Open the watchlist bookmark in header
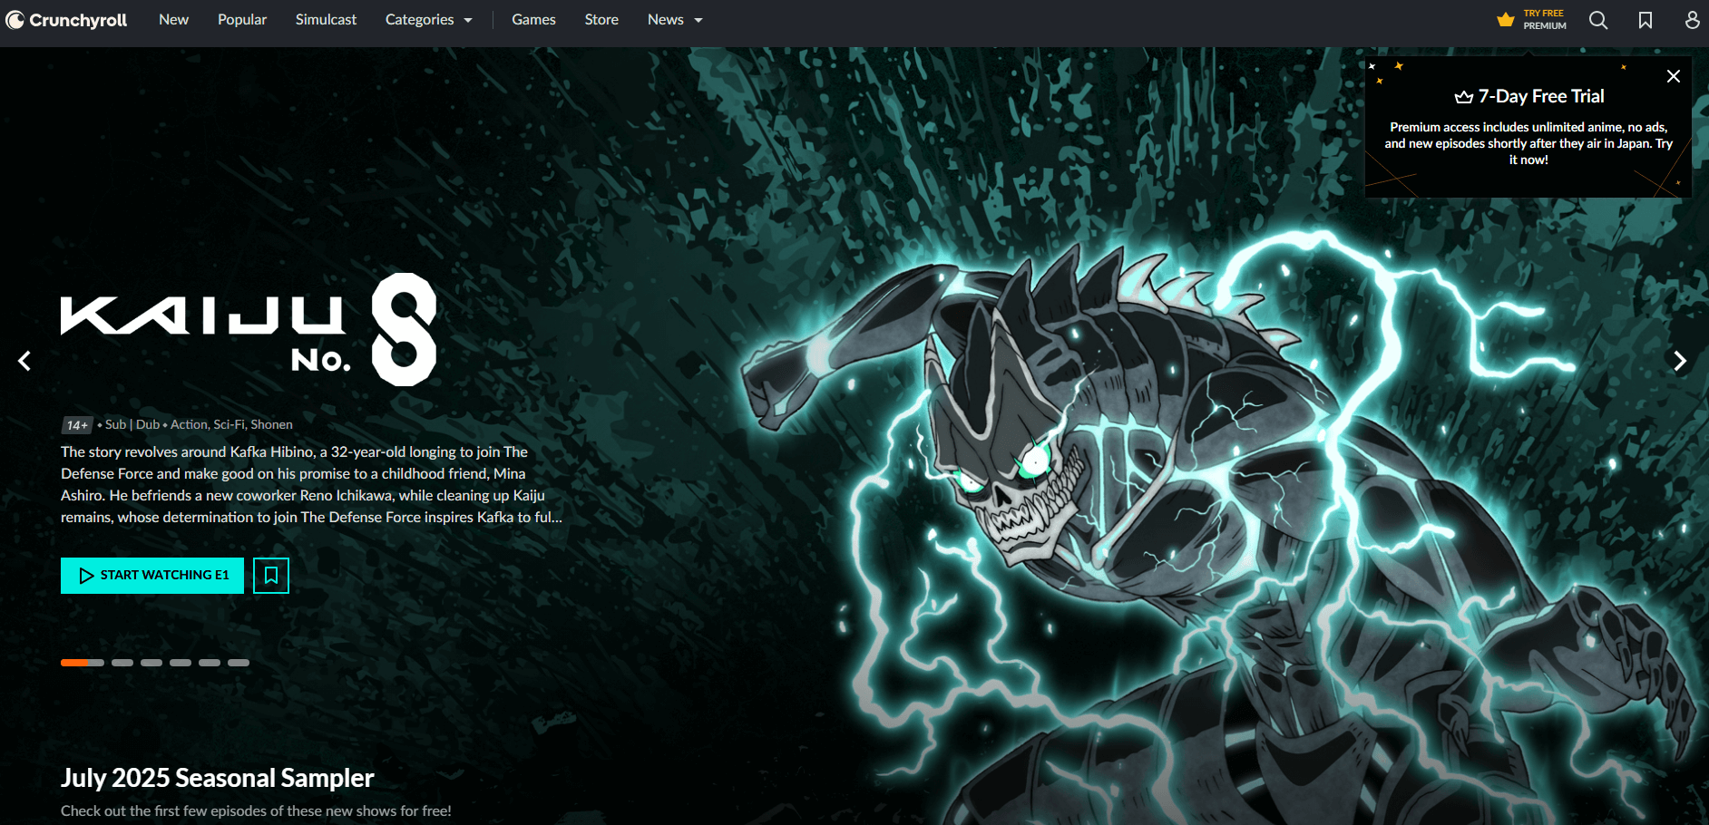 point(1646,20)
